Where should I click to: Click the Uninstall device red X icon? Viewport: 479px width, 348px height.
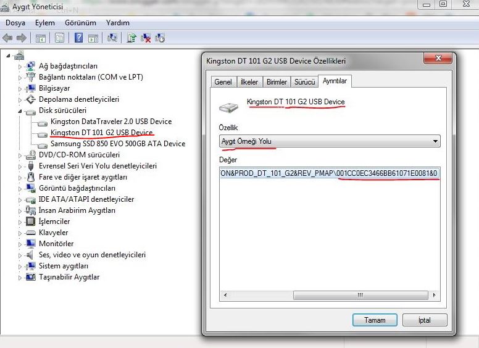coord(146,38)
